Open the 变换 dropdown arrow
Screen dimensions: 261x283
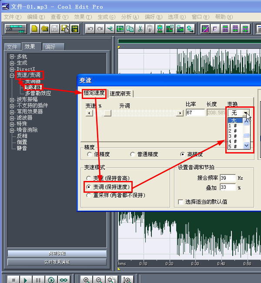[x=246, y=113]
